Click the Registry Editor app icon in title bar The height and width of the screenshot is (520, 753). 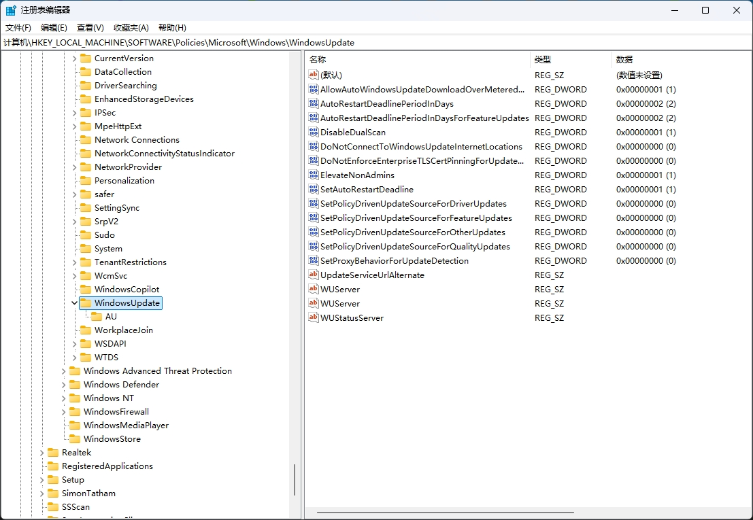[x=11, y=10]
